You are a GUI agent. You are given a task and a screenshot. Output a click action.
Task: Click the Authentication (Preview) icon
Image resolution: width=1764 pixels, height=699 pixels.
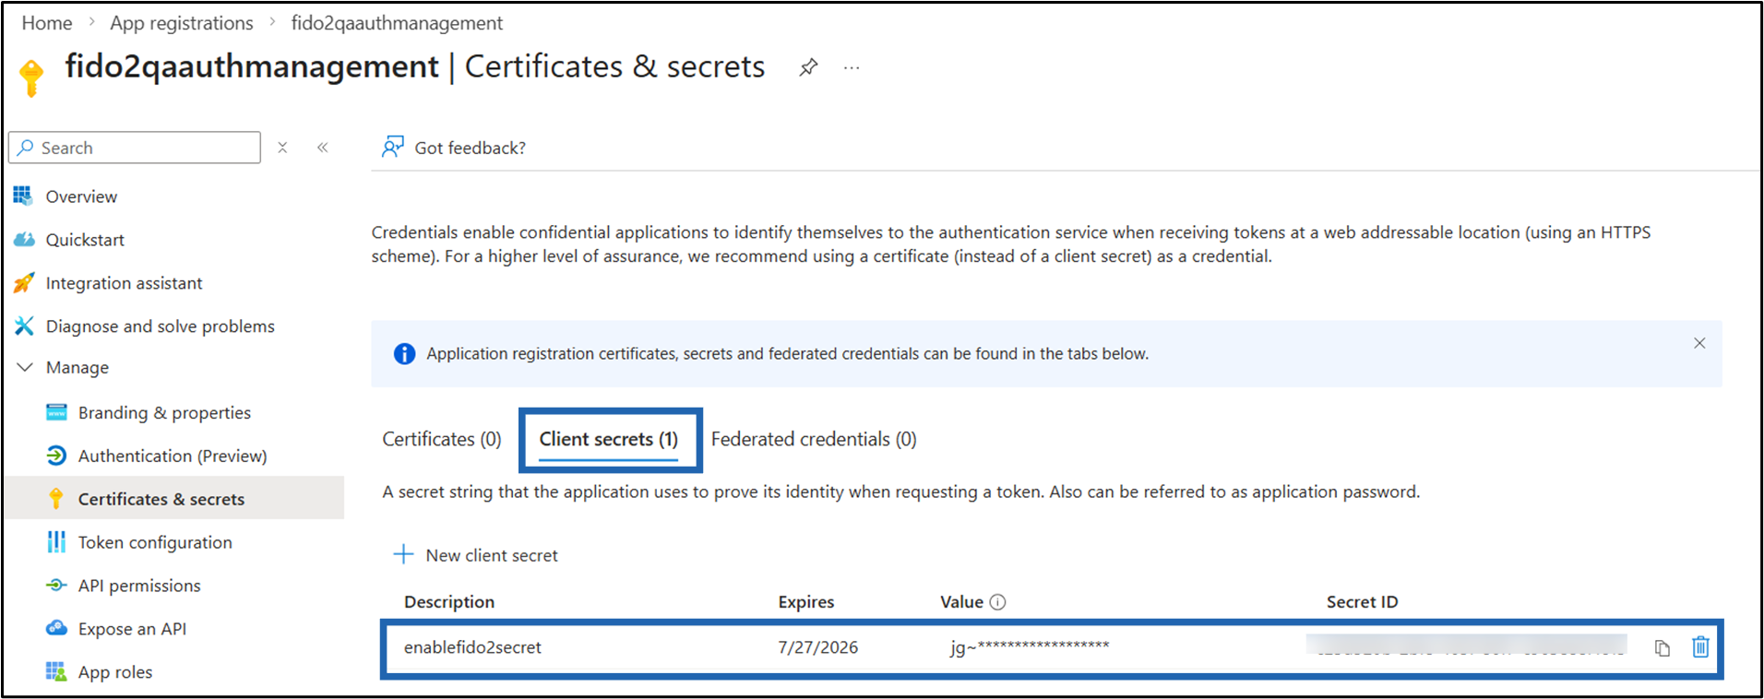coord(56,456)
